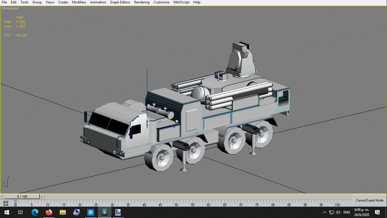
Task: Open Mini Curve Editor icon beside track bar
Action: [x=6, y=203]
